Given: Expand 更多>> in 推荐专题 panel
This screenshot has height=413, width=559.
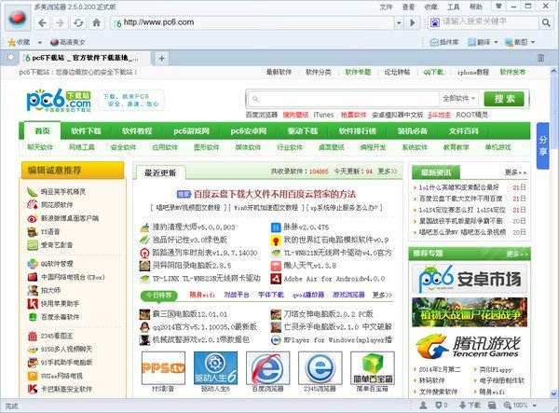Looking at the screenshot, I should (x=517, y=254).
